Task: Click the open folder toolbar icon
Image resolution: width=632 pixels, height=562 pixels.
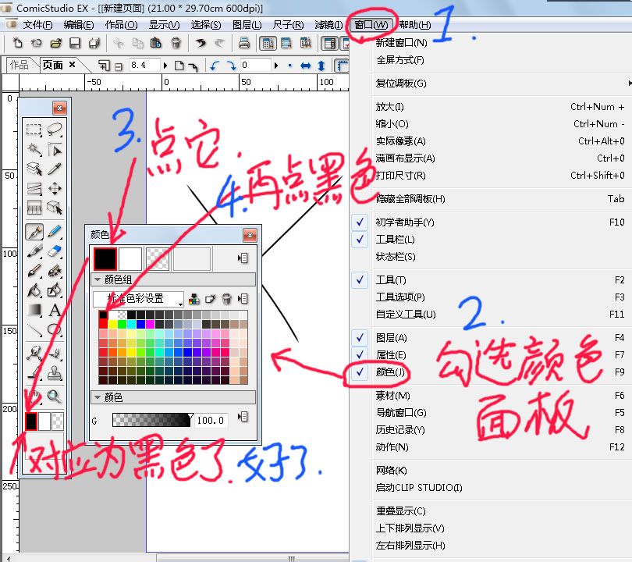Action: (55, 43)
